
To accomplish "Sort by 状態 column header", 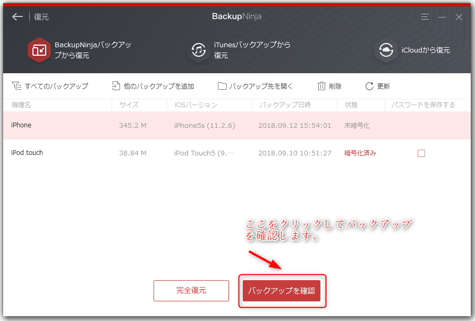I will pyautogui.click(x=351, y=105).
